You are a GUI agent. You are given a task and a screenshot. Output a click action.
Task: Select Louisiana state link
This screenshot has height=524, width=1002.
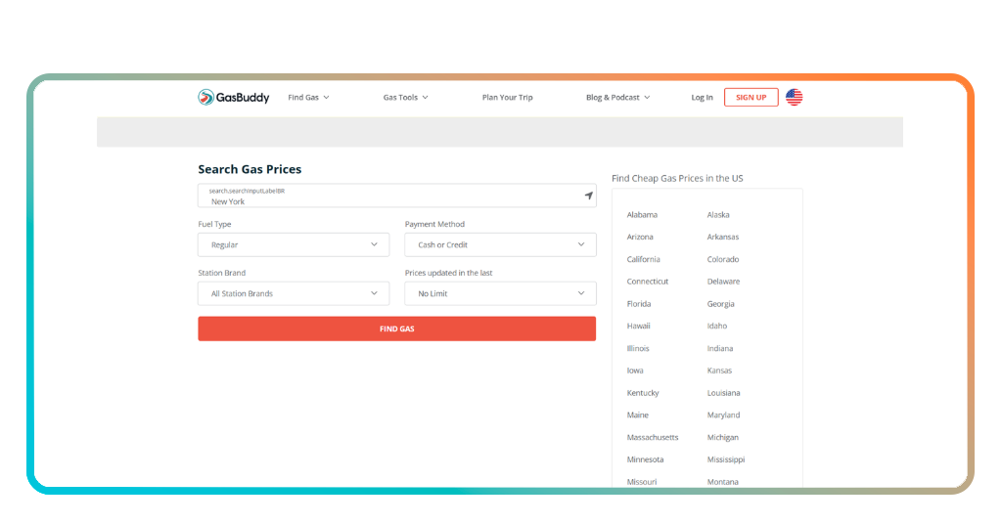click(723, 393)
